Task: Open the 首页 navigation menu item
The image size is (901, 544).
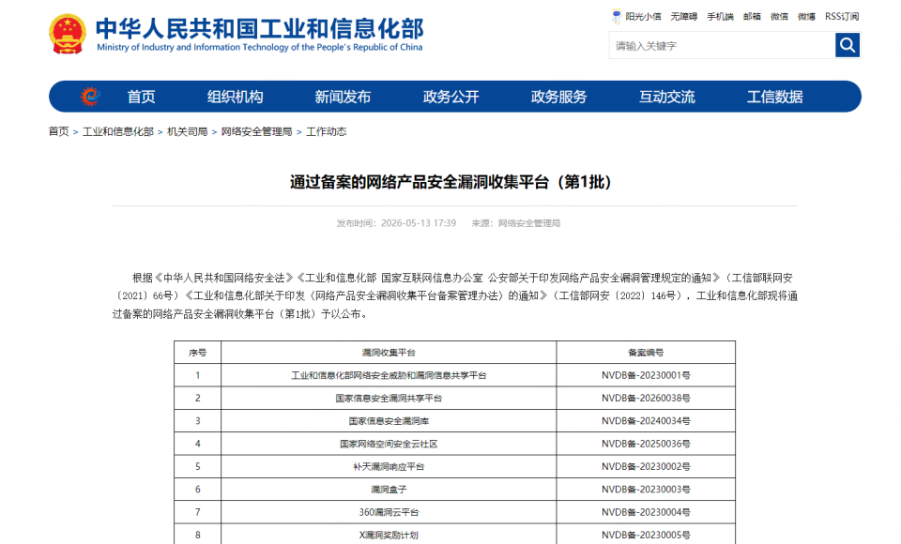Action: (x=142, y=97)
